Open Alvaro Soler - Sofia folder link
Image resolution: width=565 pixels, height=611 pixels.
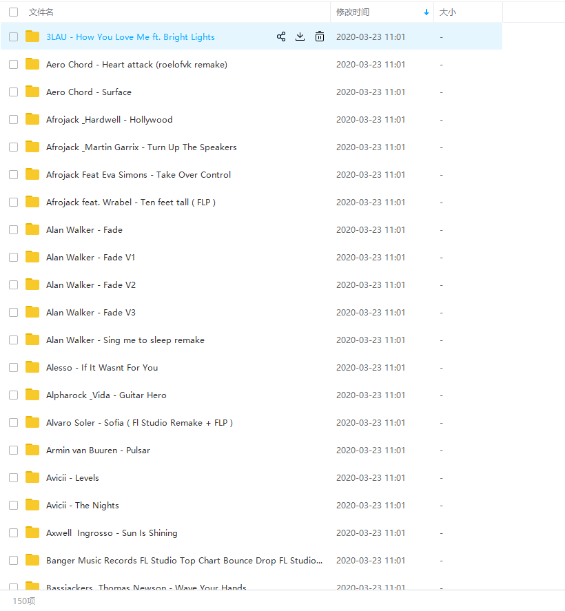139,423
